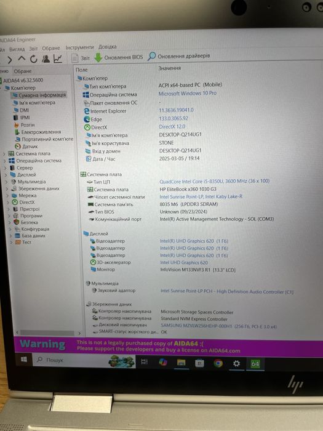Click the Тест tree icon
Image resolution: width=323 pixels, height=431 pixels.
coord(18,242)
